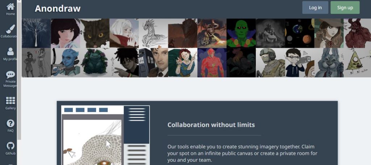Image resolution: width=371 pixels, height=165 pixels.
Task: Open the Private Messages chat bubble icon
Action: 11,75
